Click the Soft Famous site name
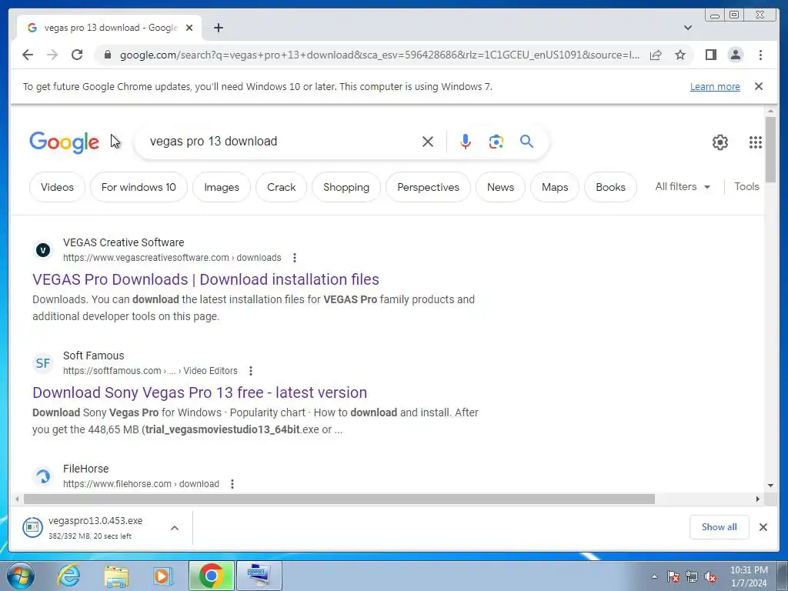The width and height of the screenshot is (788, 591). point(93,356)
